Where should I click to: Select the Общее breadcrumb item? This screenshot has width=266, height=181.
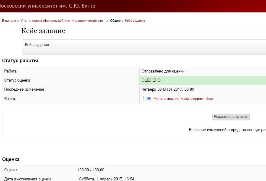[x=115, y=21]
